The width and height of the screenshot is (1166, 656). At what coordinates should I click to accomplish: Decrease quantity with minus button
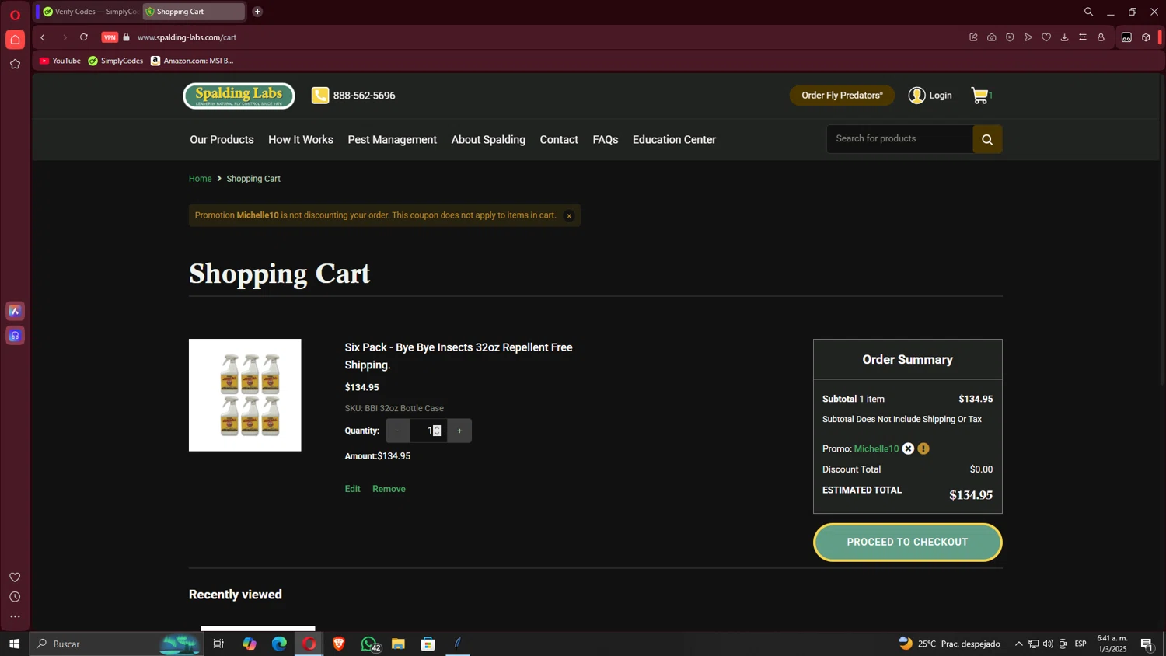coord(398,431)
